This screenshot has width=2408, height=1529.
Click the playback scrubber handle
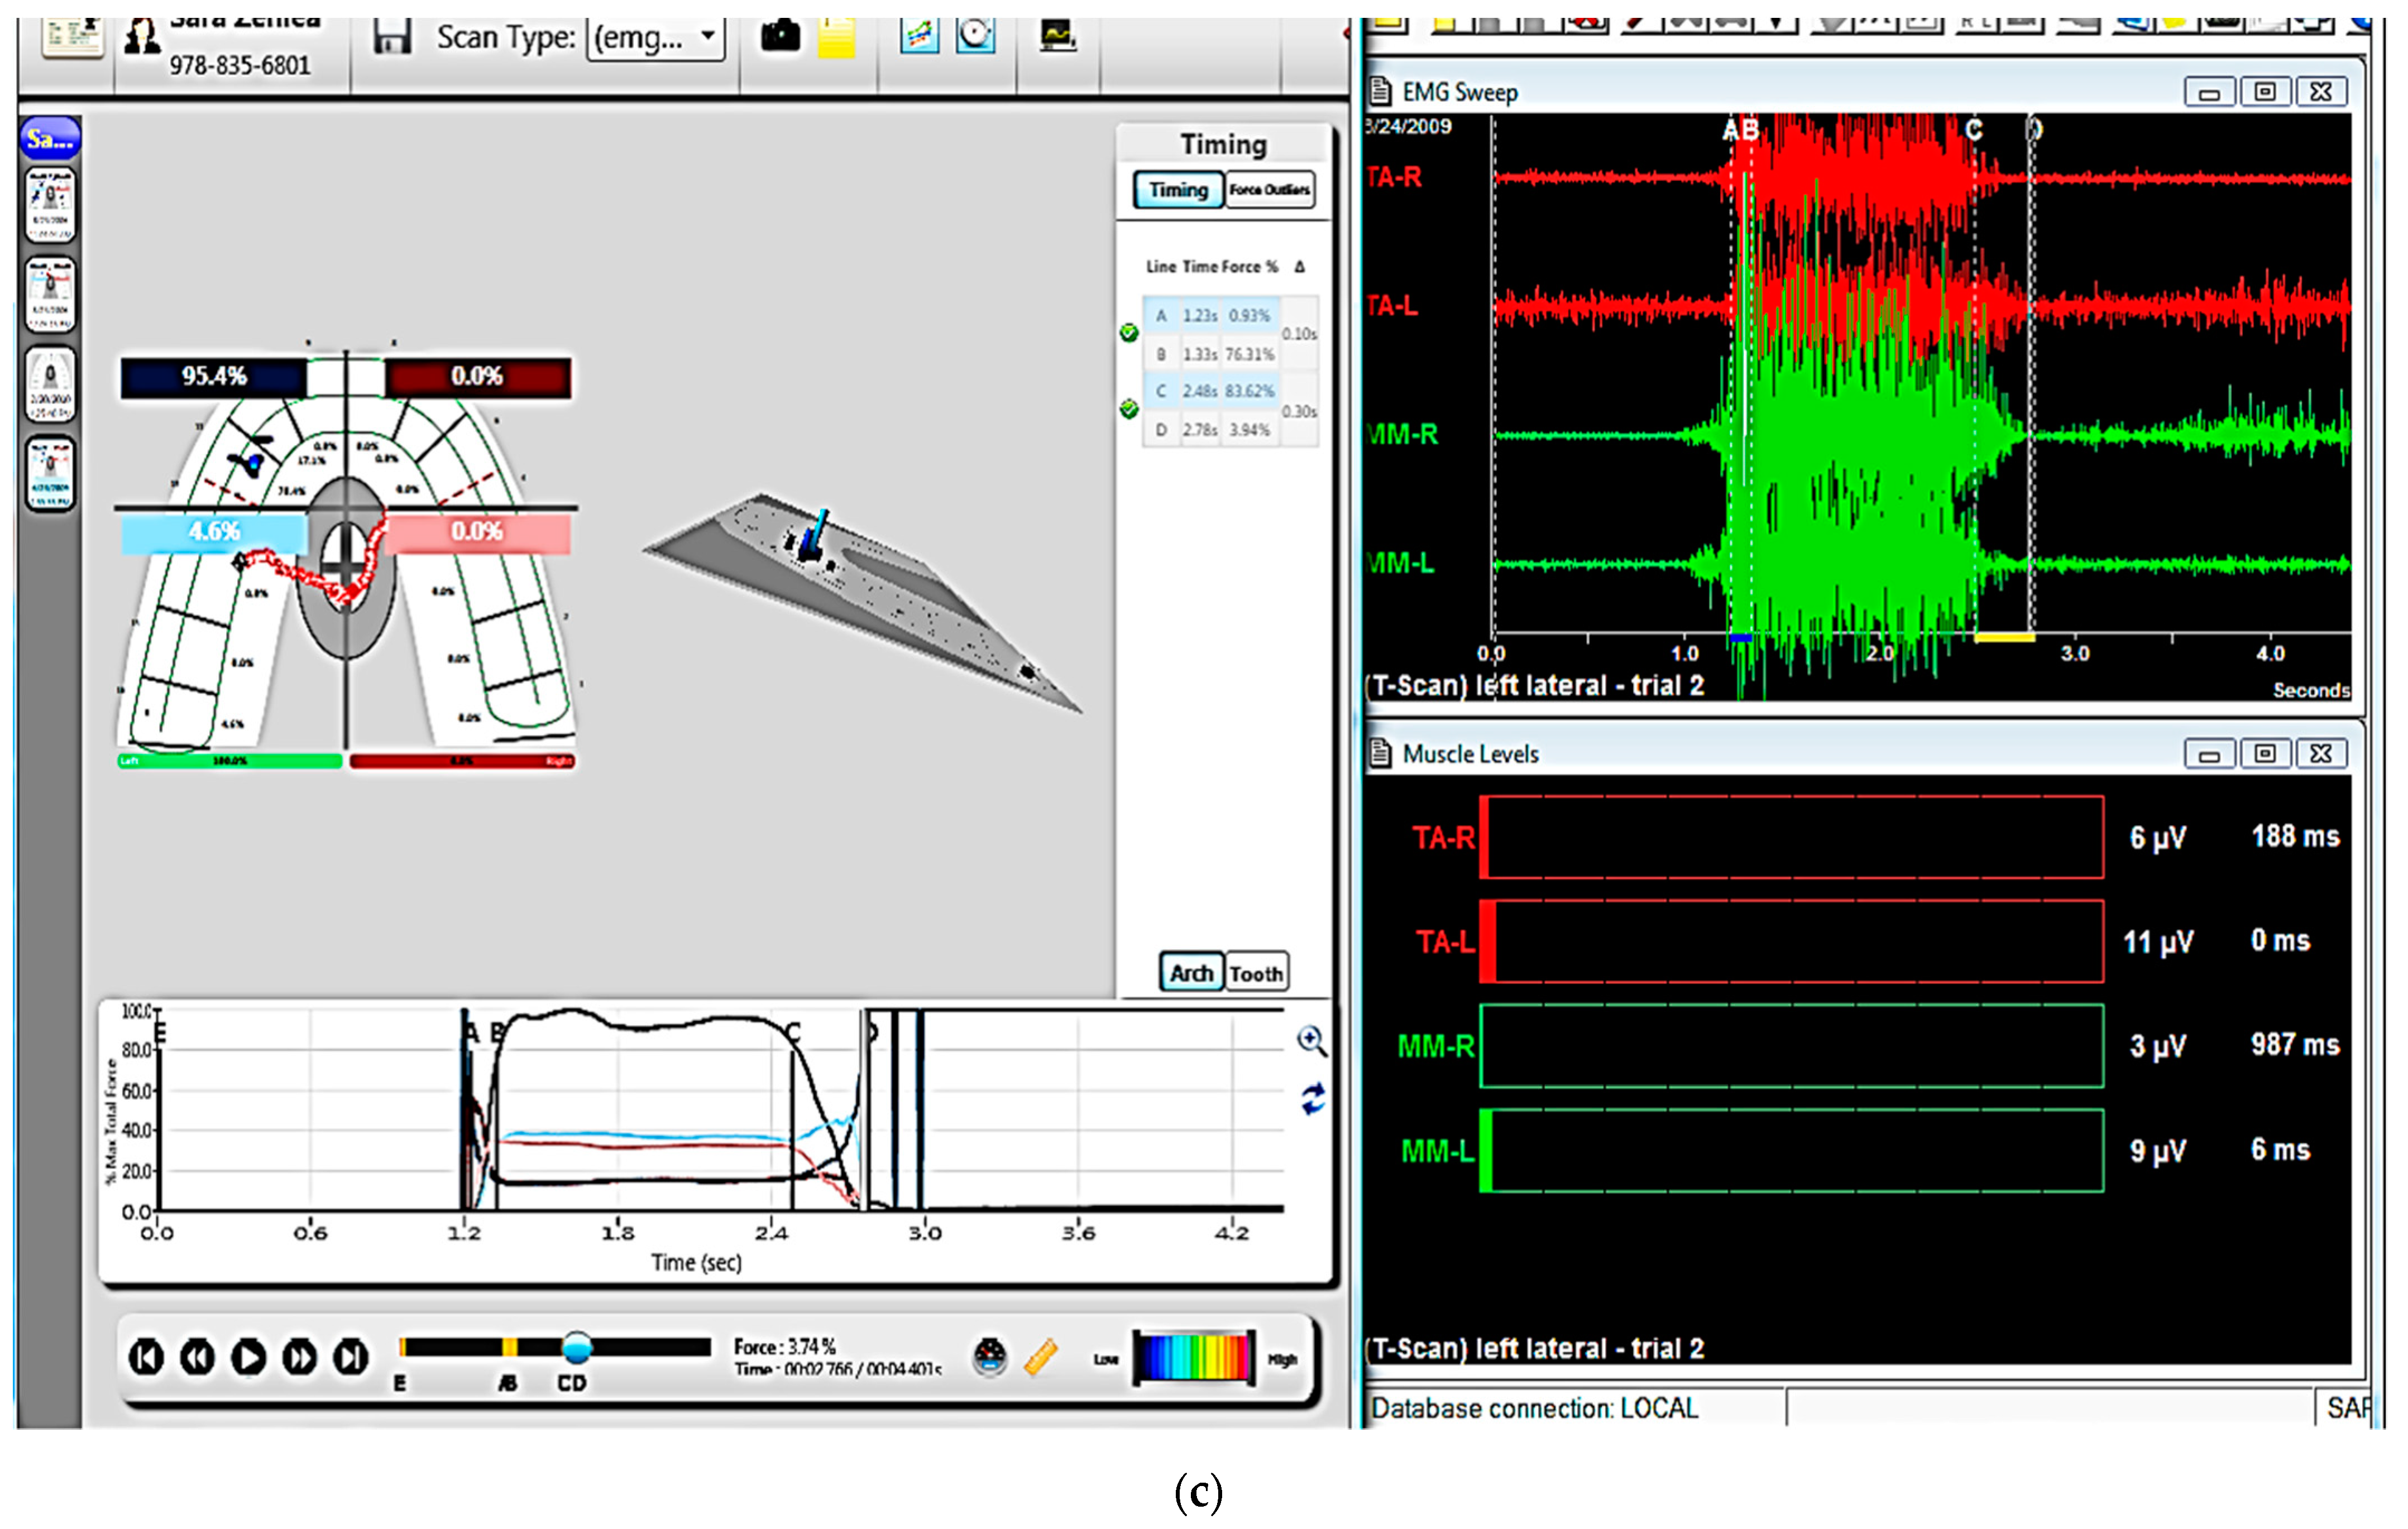pyautogui.click(x=577, y=1347)
